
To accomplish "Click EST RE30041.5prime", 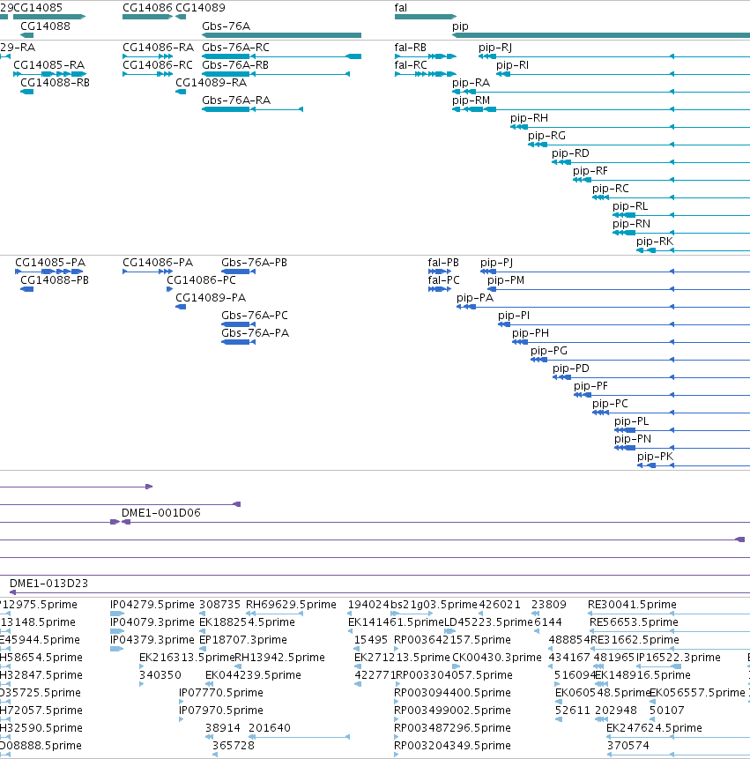I will click(669, 614).
